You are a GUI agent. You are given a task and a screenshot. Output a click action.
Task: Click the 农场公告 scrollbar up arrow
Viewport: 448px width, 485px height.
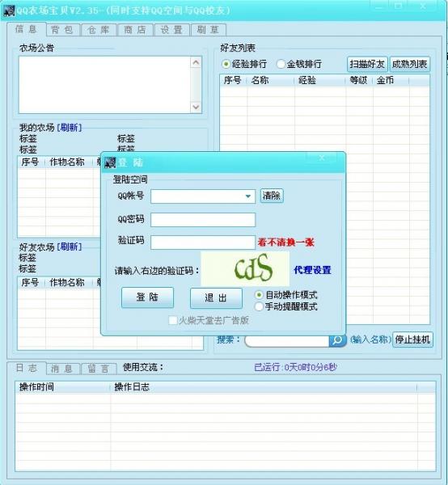point(196,63)
